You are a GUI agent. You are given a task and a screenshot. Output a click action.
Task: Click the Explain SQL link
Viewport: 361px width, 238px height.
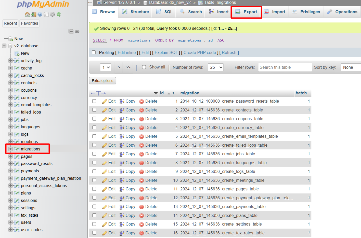(166, 52)
